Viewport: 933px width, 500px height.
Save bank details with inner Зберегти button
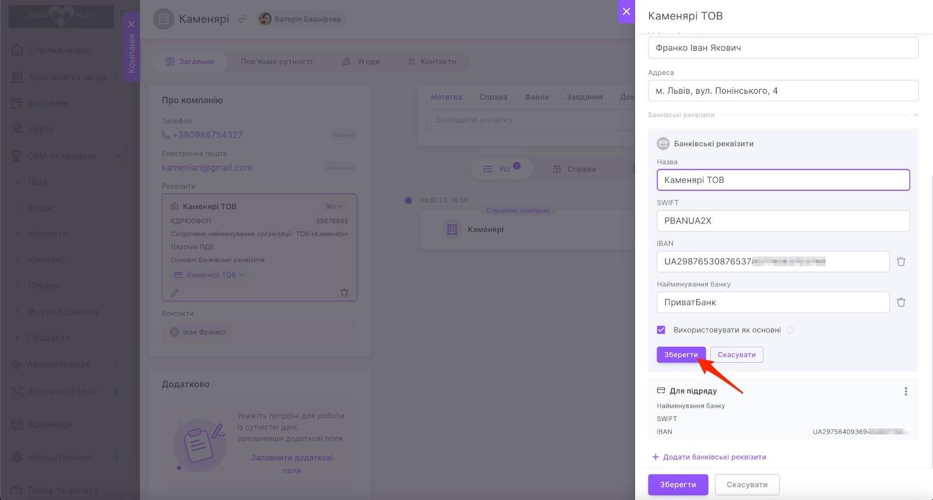[x=681, y=354]
